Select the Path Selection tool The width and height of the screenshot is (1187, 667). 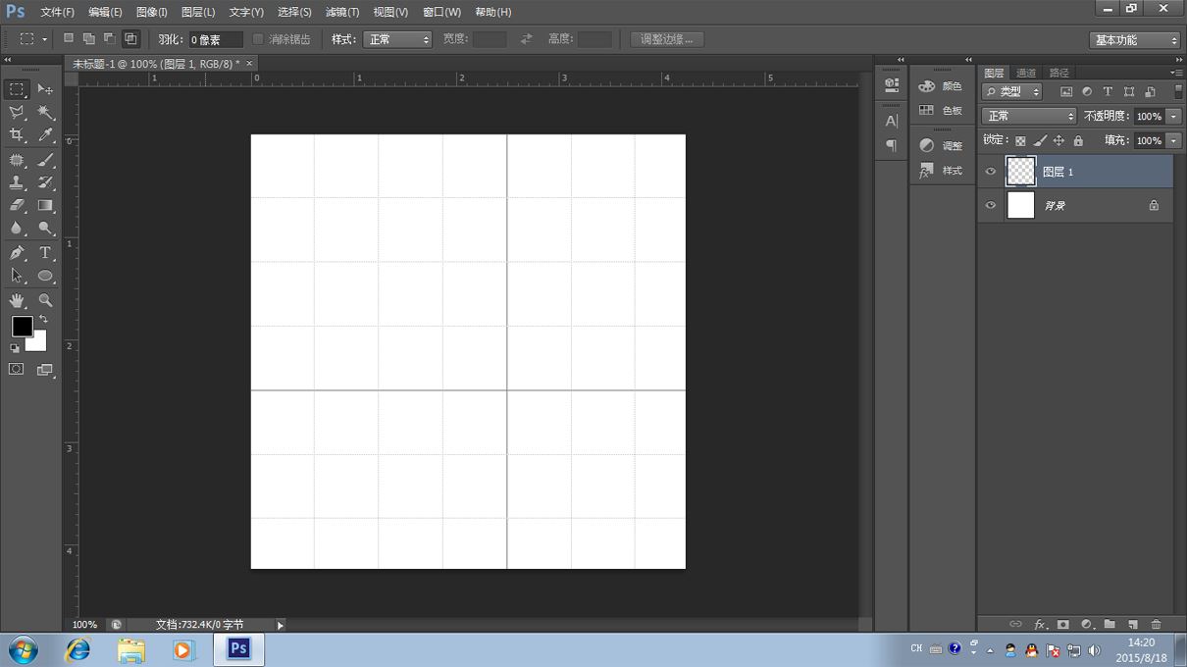[x=17, y=277]
